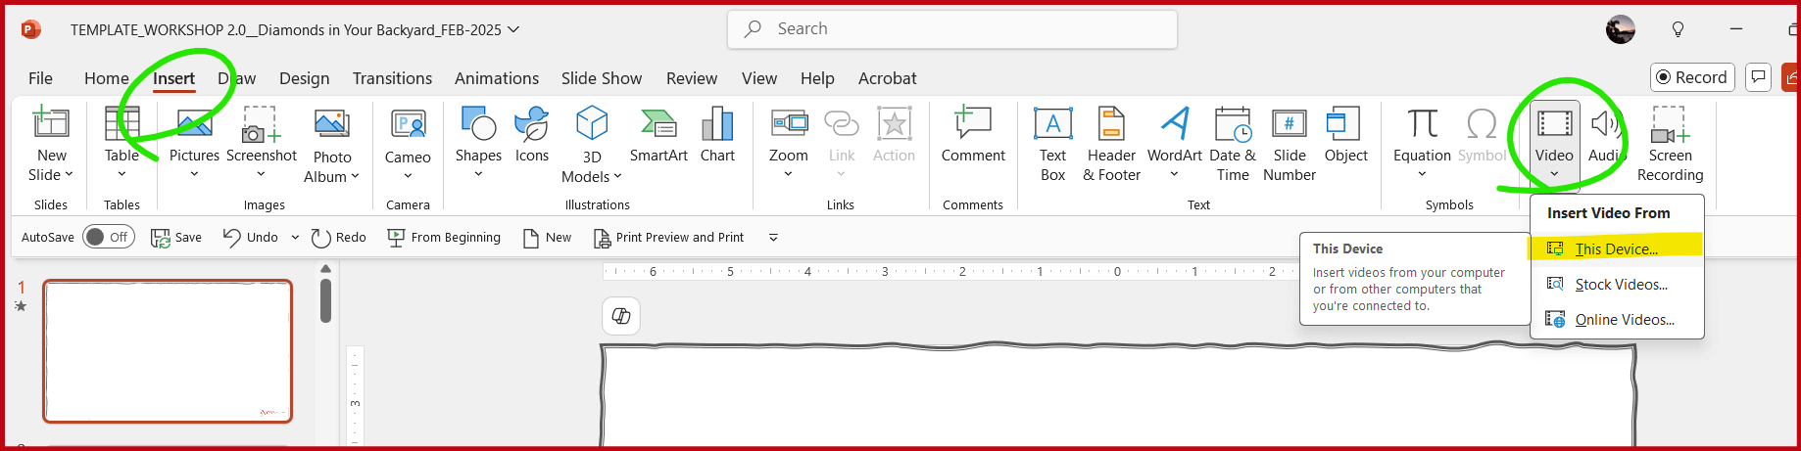Click the WordArt icon
Screen dimensions: 1801x451
pos(1175,123)
